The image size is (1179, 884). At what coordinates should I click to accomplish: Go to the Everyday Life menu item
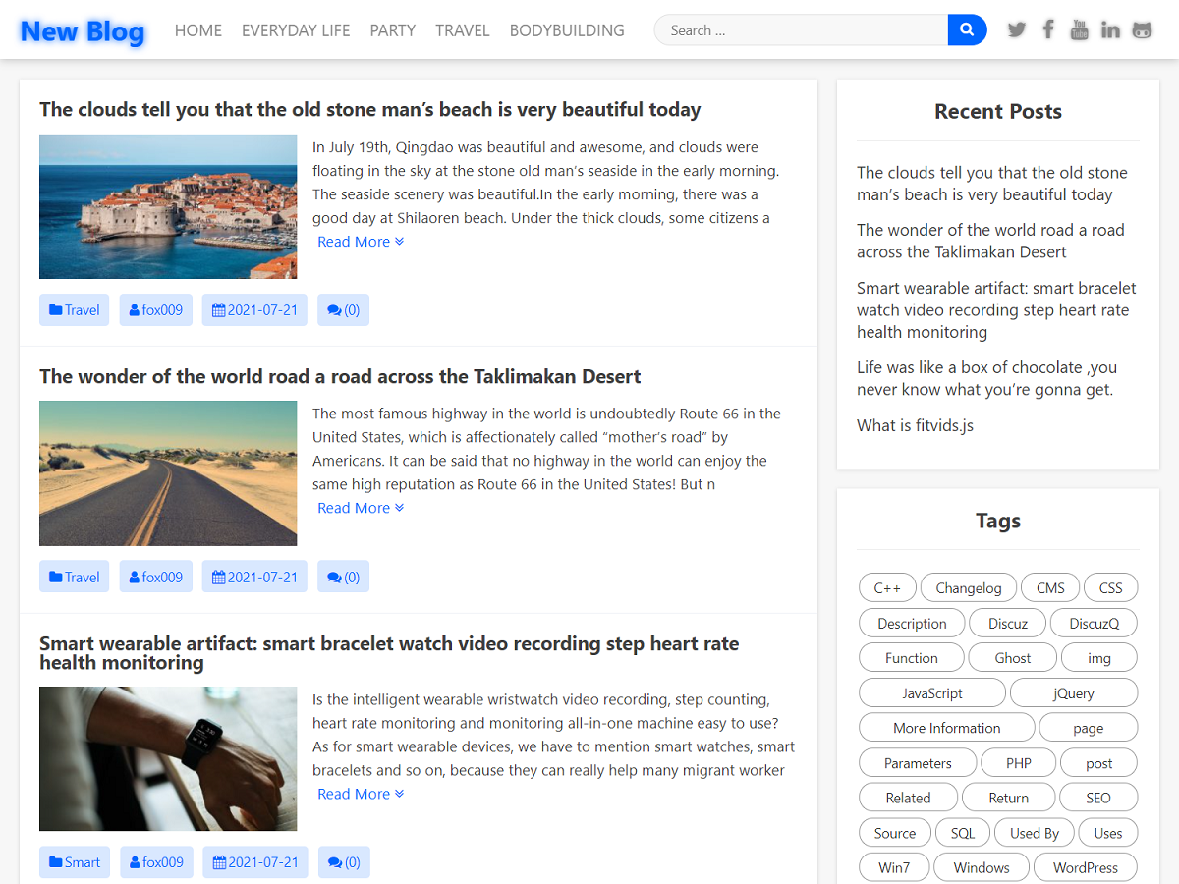coord(296,30)
